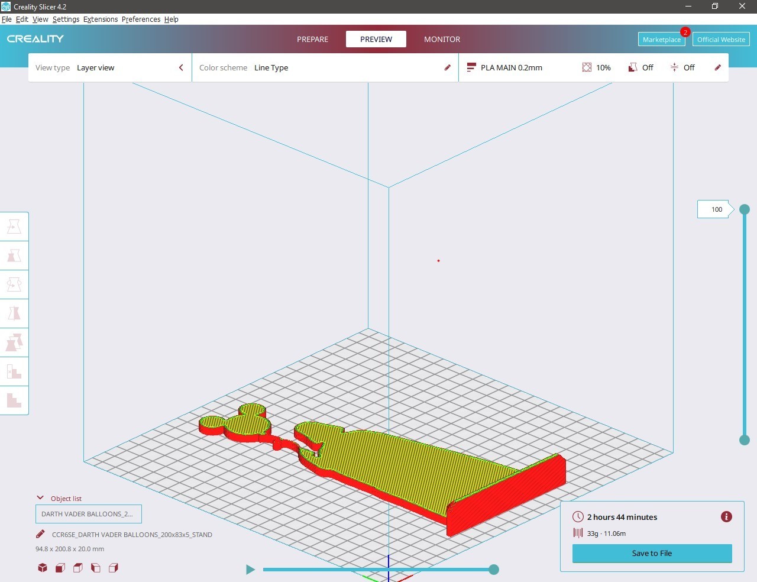Click the pencil beside the CCR6SE job name
Viewport: 757px width, 582px height.
pos(40,534)
